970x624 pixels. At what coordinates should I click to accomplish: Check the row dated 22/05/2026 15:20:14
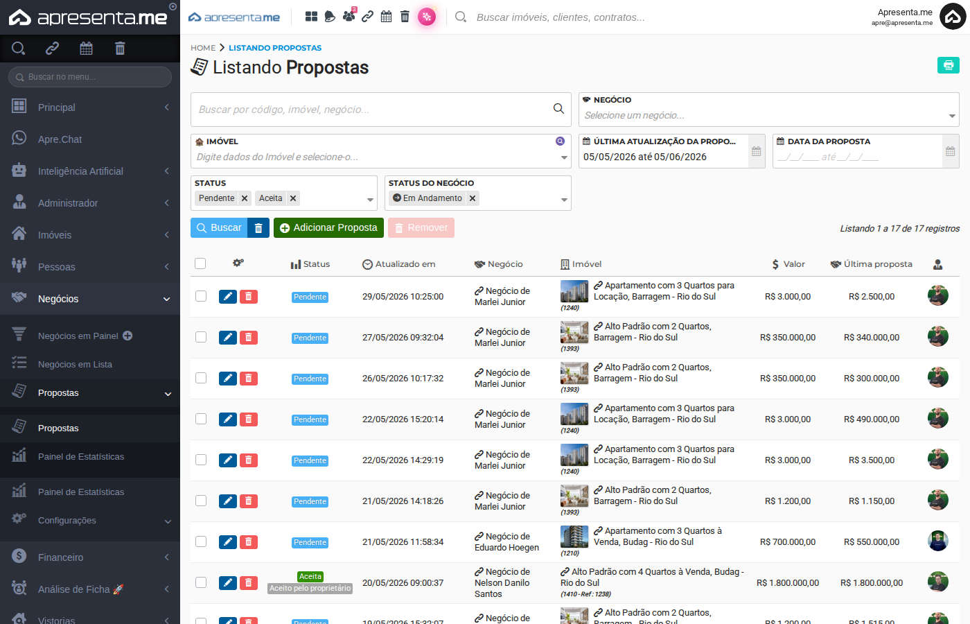[x=201, y=419]
